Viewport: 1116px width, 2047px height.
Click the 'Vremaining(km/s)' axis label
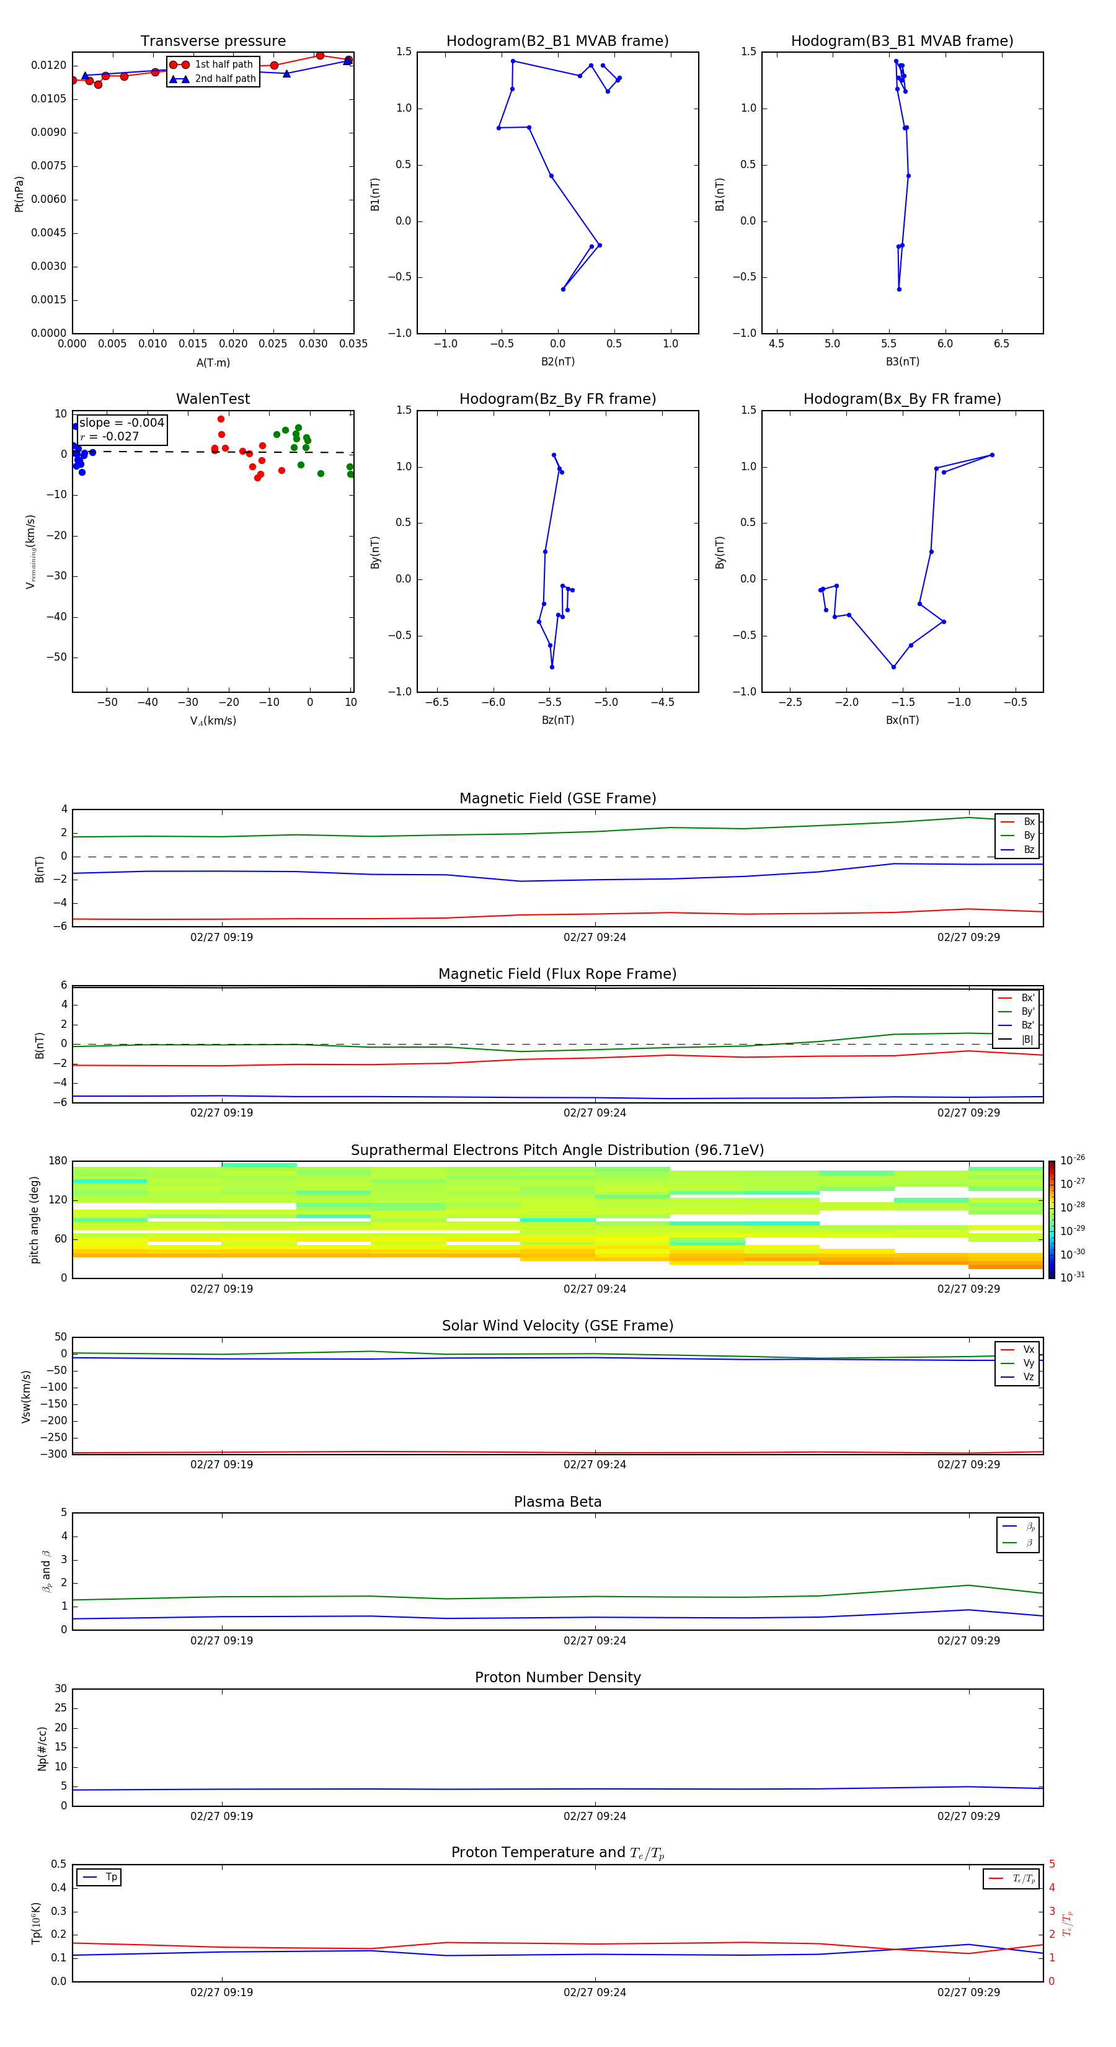tap(30, 551)
